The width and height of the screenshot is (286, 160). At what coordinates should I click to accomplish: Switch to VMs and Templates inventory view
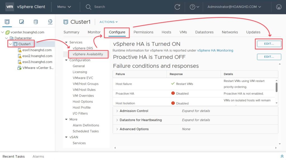[22, 22]
